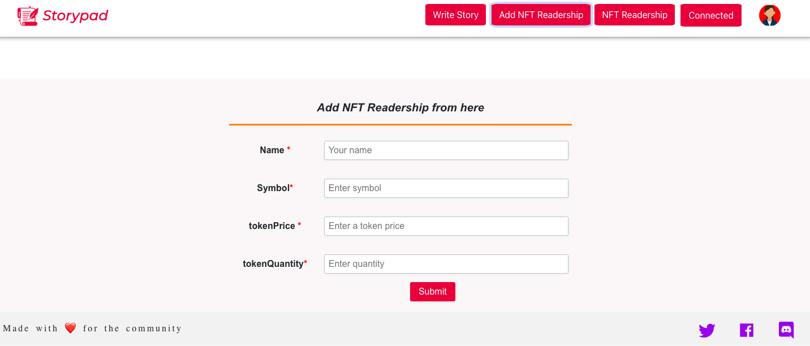
Task: Submit the NFT Readership form
Action: 432,291
